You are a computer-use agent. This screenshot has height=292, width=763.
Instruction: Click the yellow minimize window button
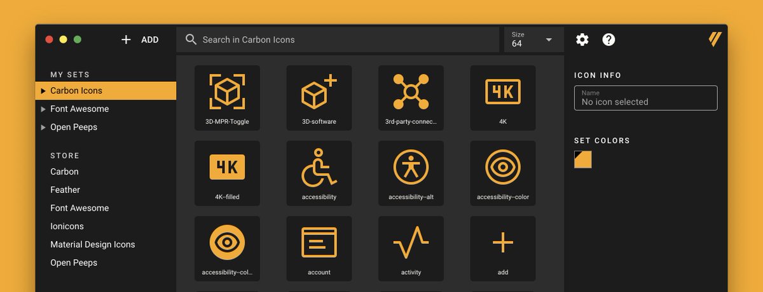(x=63, y=39)
